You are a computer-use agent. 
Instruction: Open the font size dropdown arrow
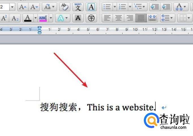12,7
